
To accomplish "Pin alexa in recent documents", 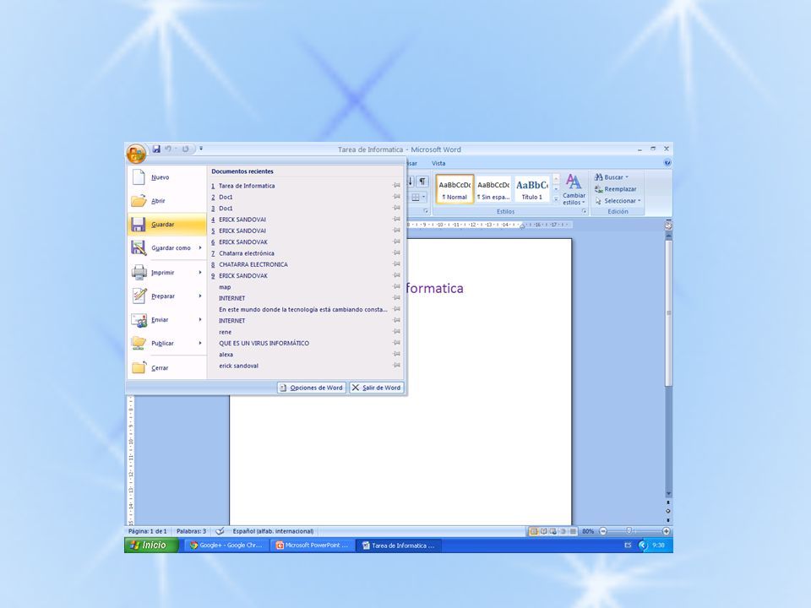I will click(397, 354).
